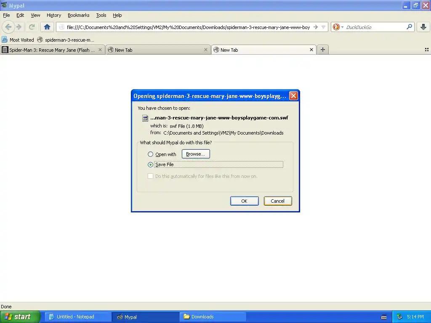Click the swf file icon in dialog
431x323 pixels.
(145, 118)
